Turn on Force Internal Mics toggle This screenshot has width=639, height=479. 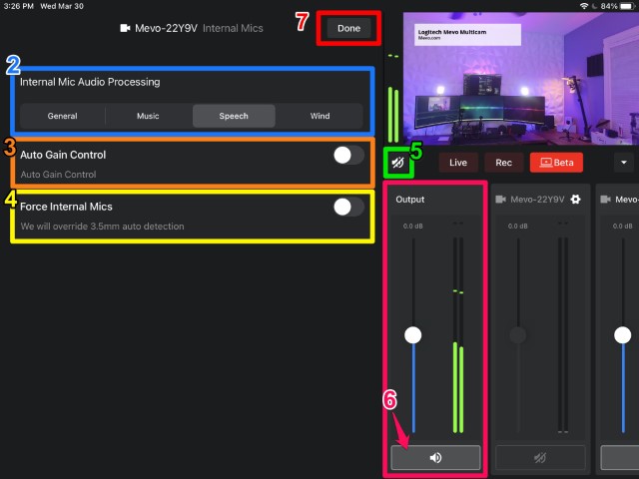coord(347,207)
